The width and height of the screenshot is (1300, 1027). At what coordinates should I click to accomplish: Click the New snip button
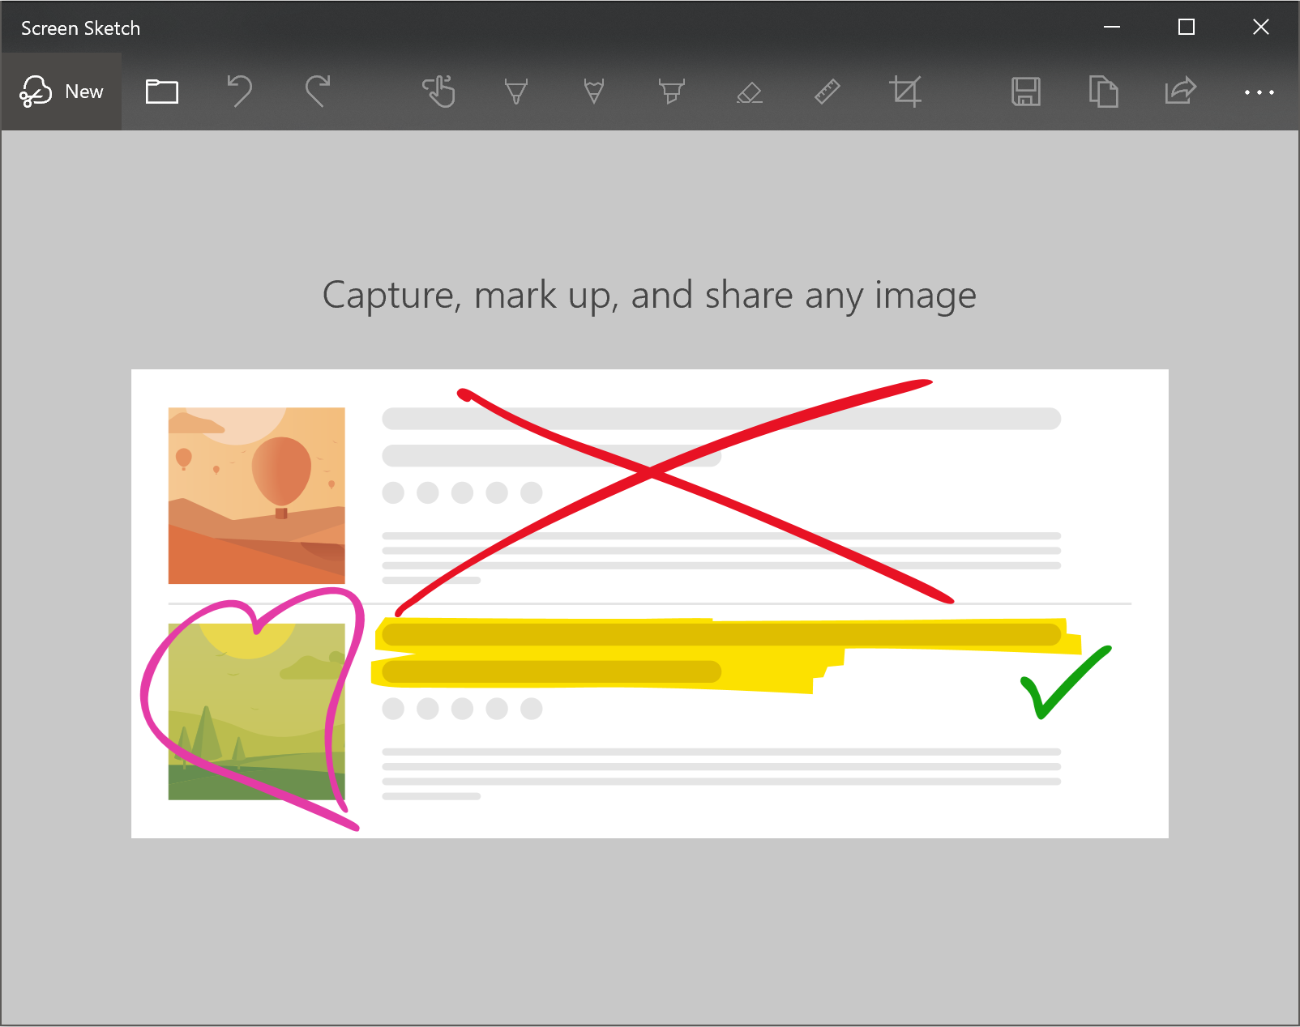coord(62,92)
